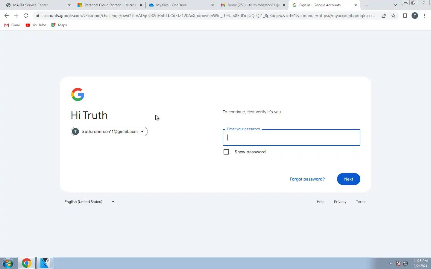The height and width of the screenshot is (269, 431).
Task: View site security lock icon
Action: coord(38,16)
